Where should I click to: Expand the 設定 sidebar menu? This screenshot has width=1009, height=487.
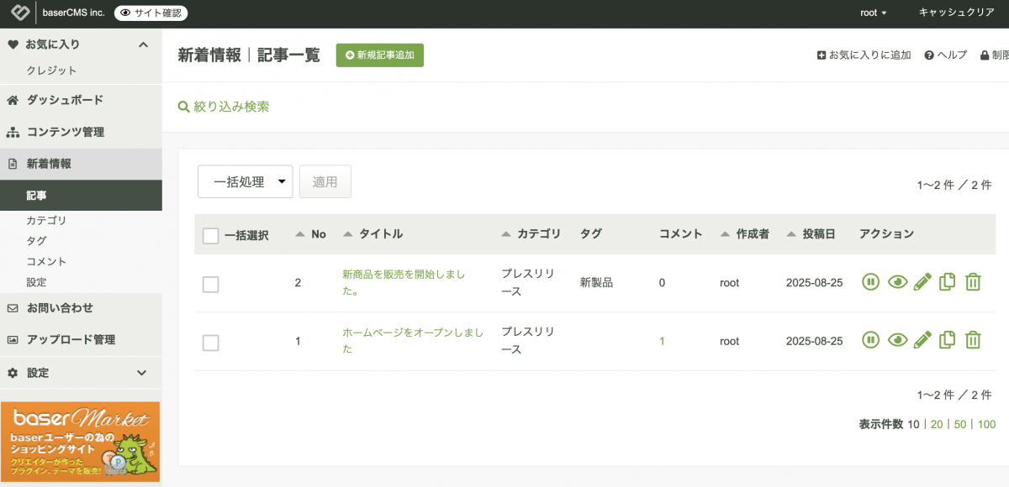point(142,373)
